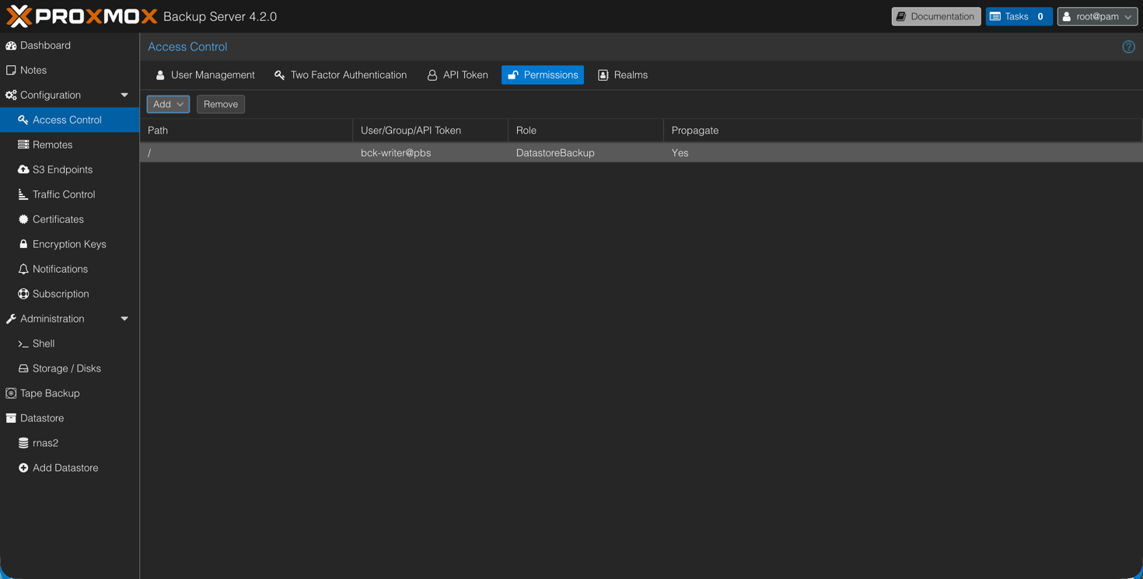Click the Access Control panel title
The height and width of the screenshot is (579, 1143).
[187, 47]
